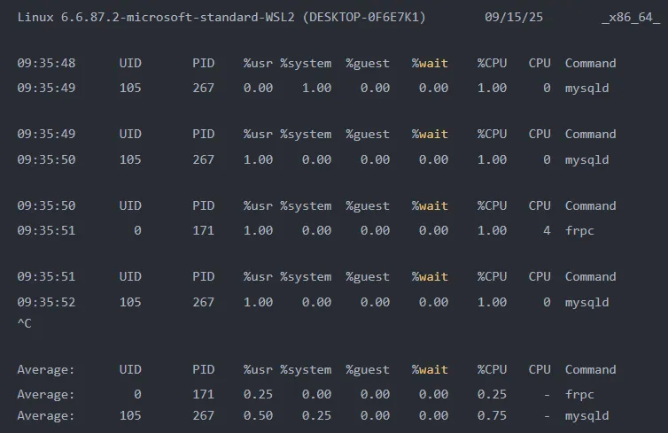Click highlighted %wait in the Average header
668x433 pixels.
(430, 369)
